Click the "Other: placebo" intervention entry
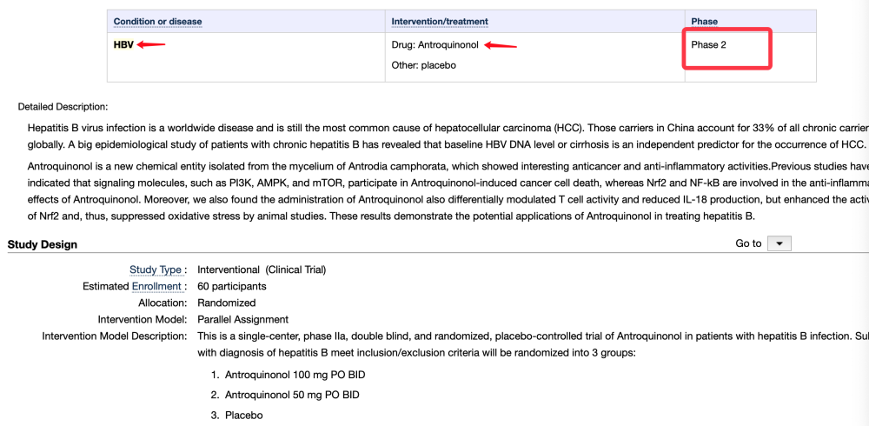The width and height of the screenshot is (869, 426). pos(423,65)
